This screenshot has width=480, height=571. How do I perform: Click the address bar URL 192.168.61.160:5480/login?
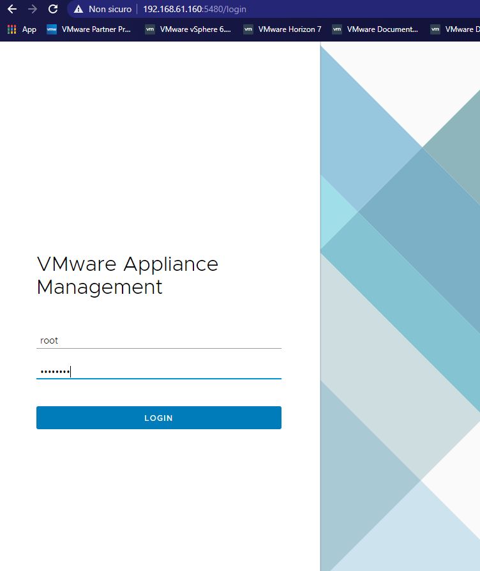[x=195, y=9]
